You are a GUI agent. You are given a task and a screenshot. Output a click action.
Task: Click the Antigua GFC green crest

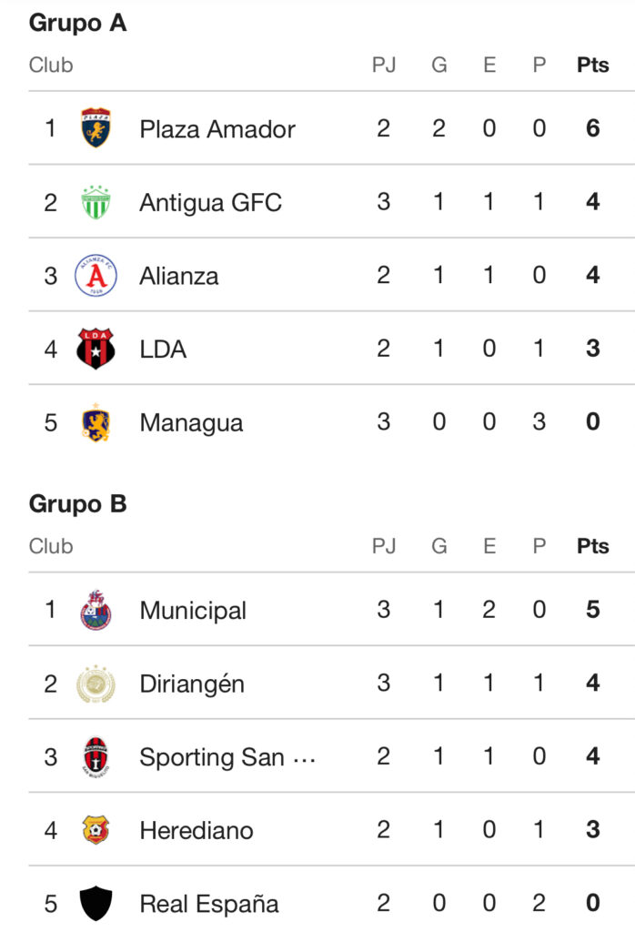tap(96, 202)
